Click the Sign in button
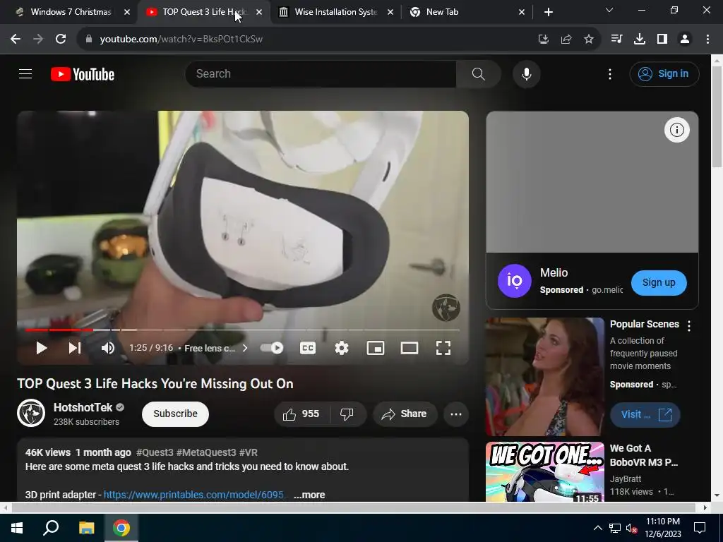This screenshot has width=723, height=542. (664, 73)
